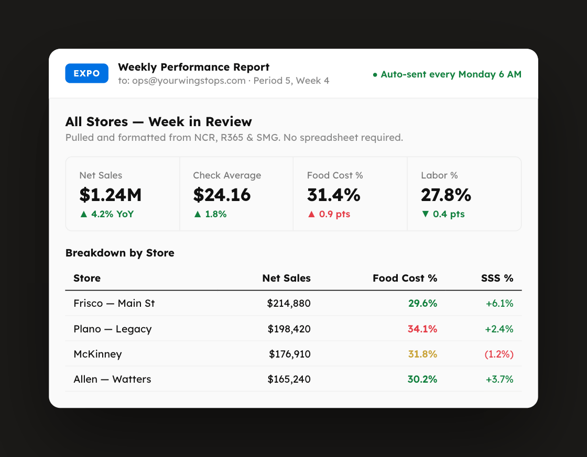This screenshot has width=587, height=457.
Task: Click the red (1.2%) SSS cell
Action: [x=499, y=354]
